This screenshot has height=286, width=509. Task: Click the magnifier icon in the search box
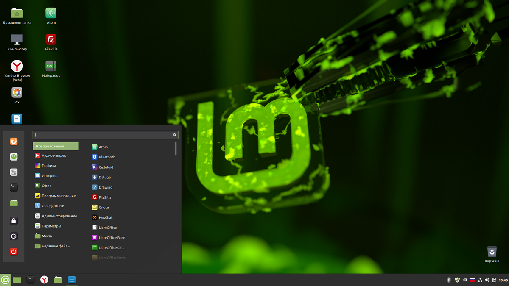(174, 135)
